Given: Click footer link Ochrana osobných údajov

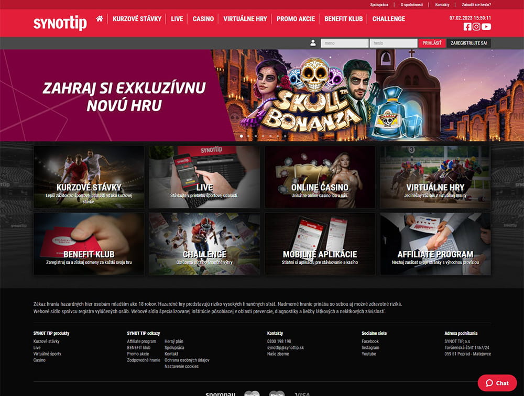Looking at the screenshot, I should coord(187,360).
